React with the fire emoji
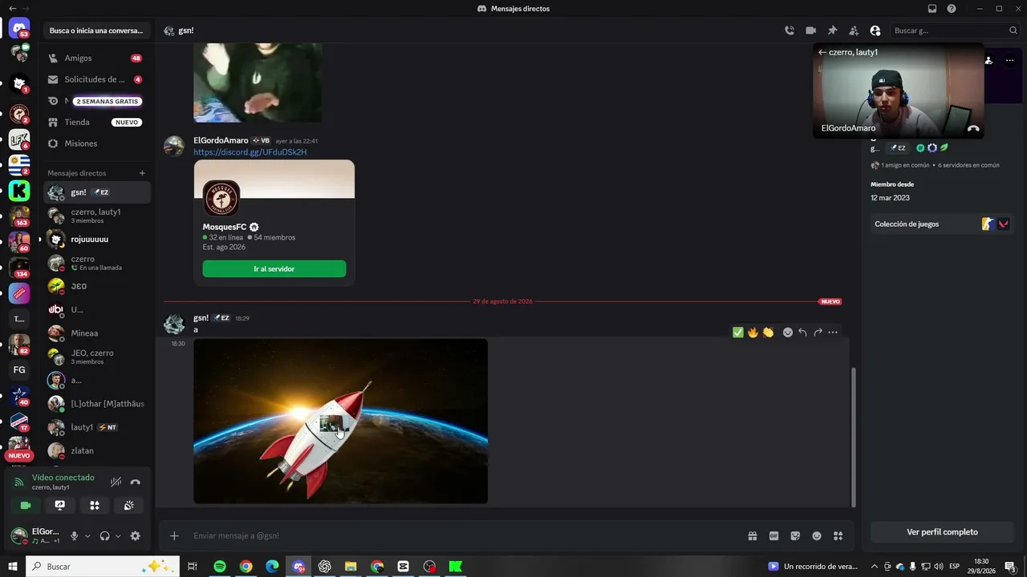 [x=753, y=333]
